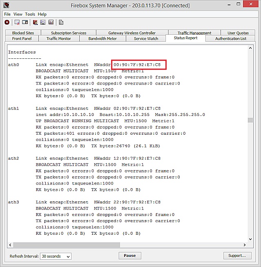The width and height of the screenshot is (261, 267).
Task: Click the Bcast:10.10.10.255 value
Action: [x=125, y=115]
